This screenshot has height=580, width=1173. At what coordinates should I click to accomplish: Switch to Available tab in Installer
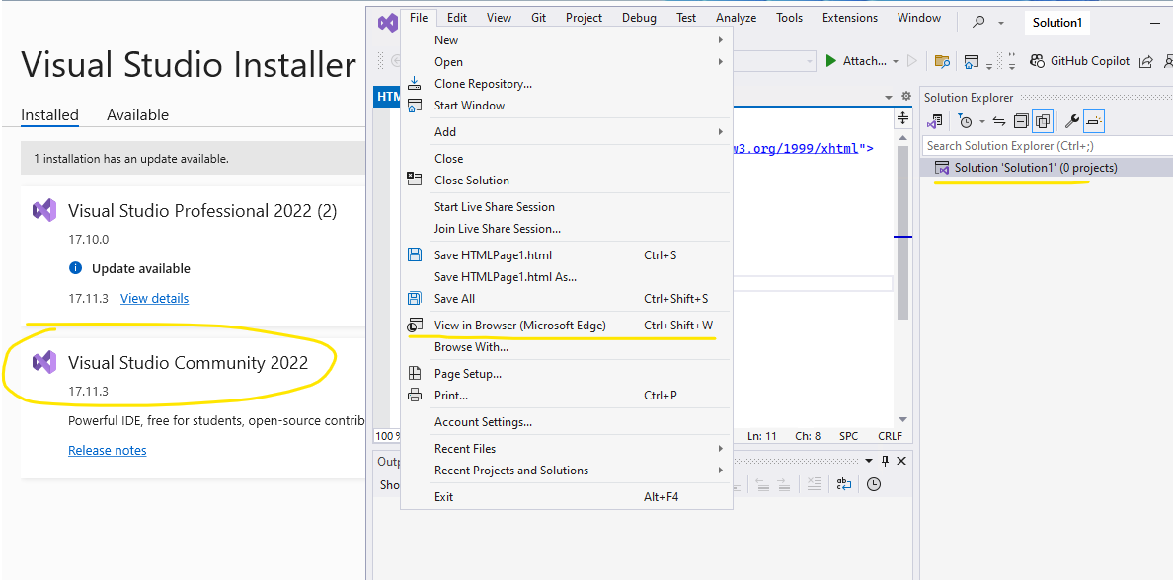tap(137, 114)
